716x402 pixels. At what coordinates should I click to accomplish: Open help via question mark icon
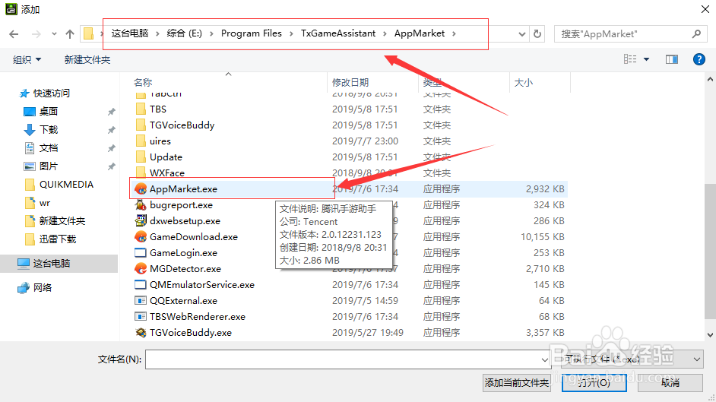point(699,59)
